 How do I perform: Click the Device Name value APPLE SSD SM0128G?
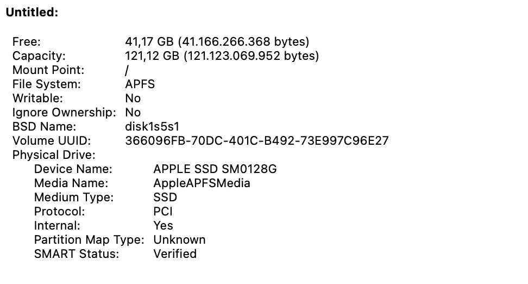tap(215, 169)
